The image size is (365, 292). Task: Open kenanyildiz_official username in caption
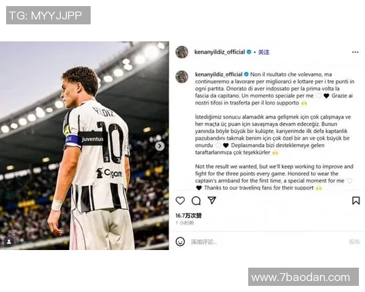coord(218,74)
